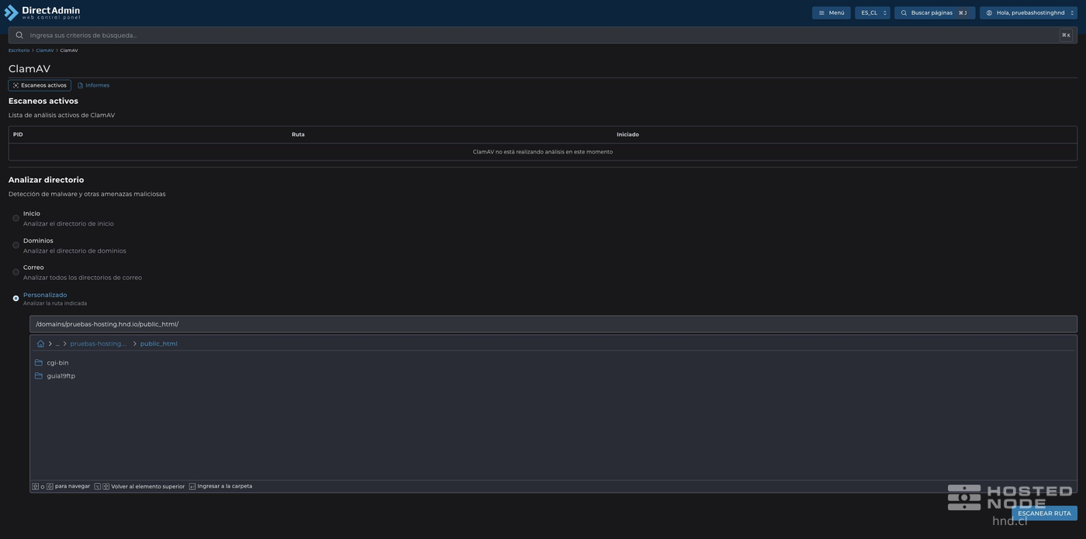Open the first ClamAV breadcrumb link
The height and width of the screenshot is (539, 1086).
45,50
